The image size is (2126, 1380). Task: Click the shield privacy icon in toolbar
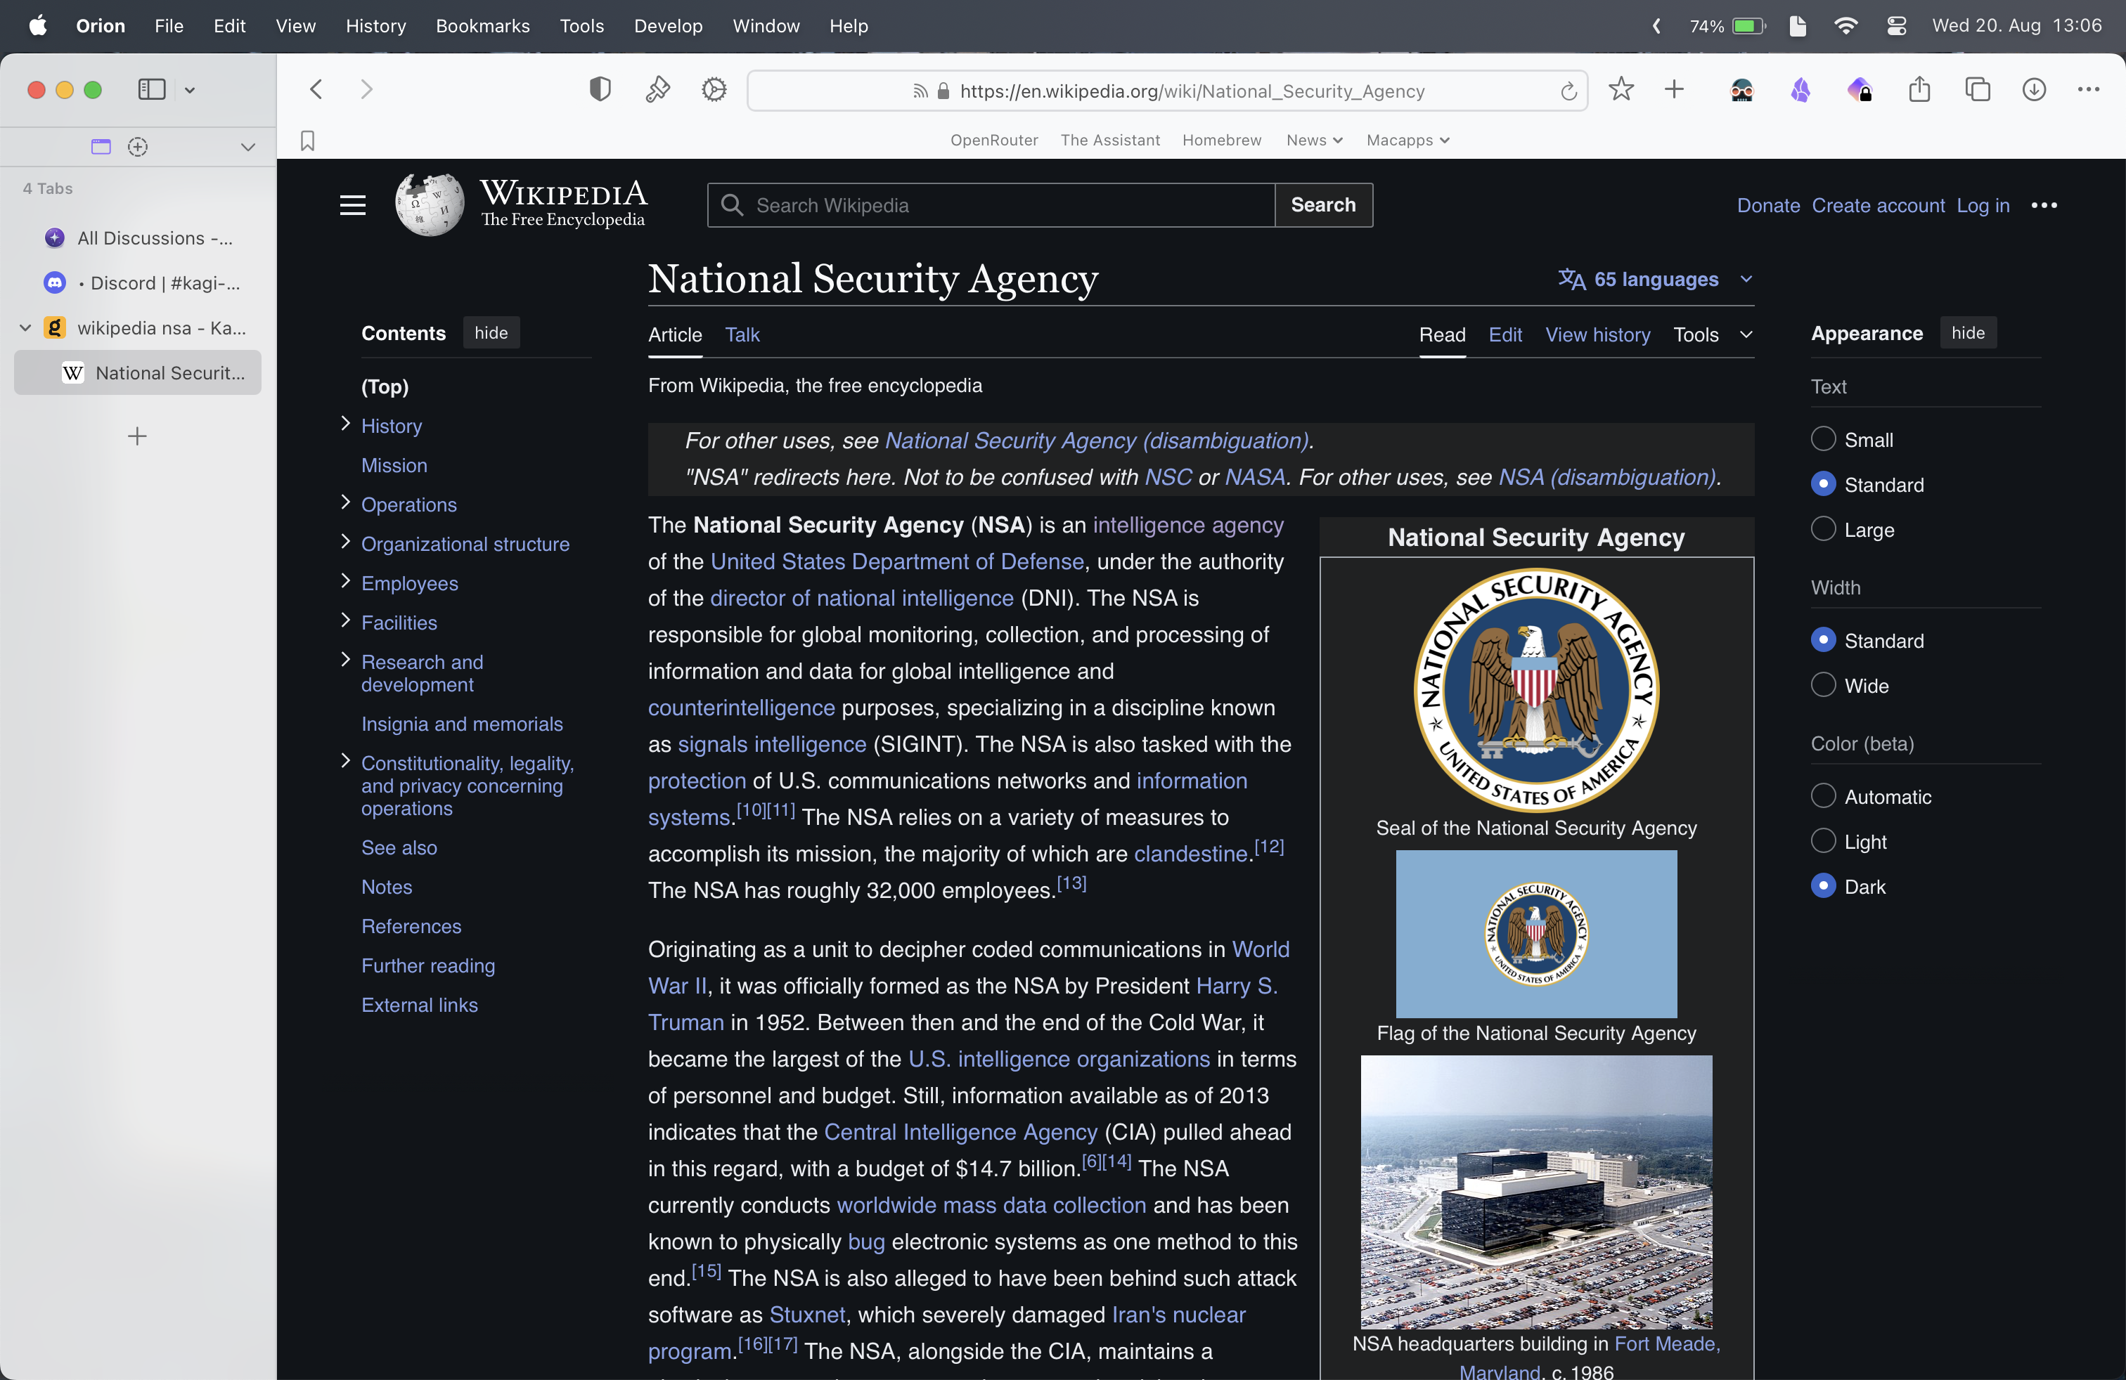click(x=600, y=90)
